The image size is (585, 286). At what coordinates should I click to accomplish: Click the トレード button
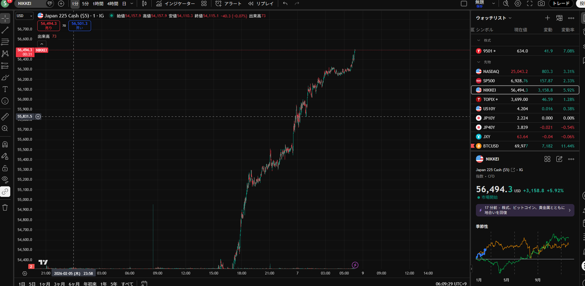click(x=561, y=3)
